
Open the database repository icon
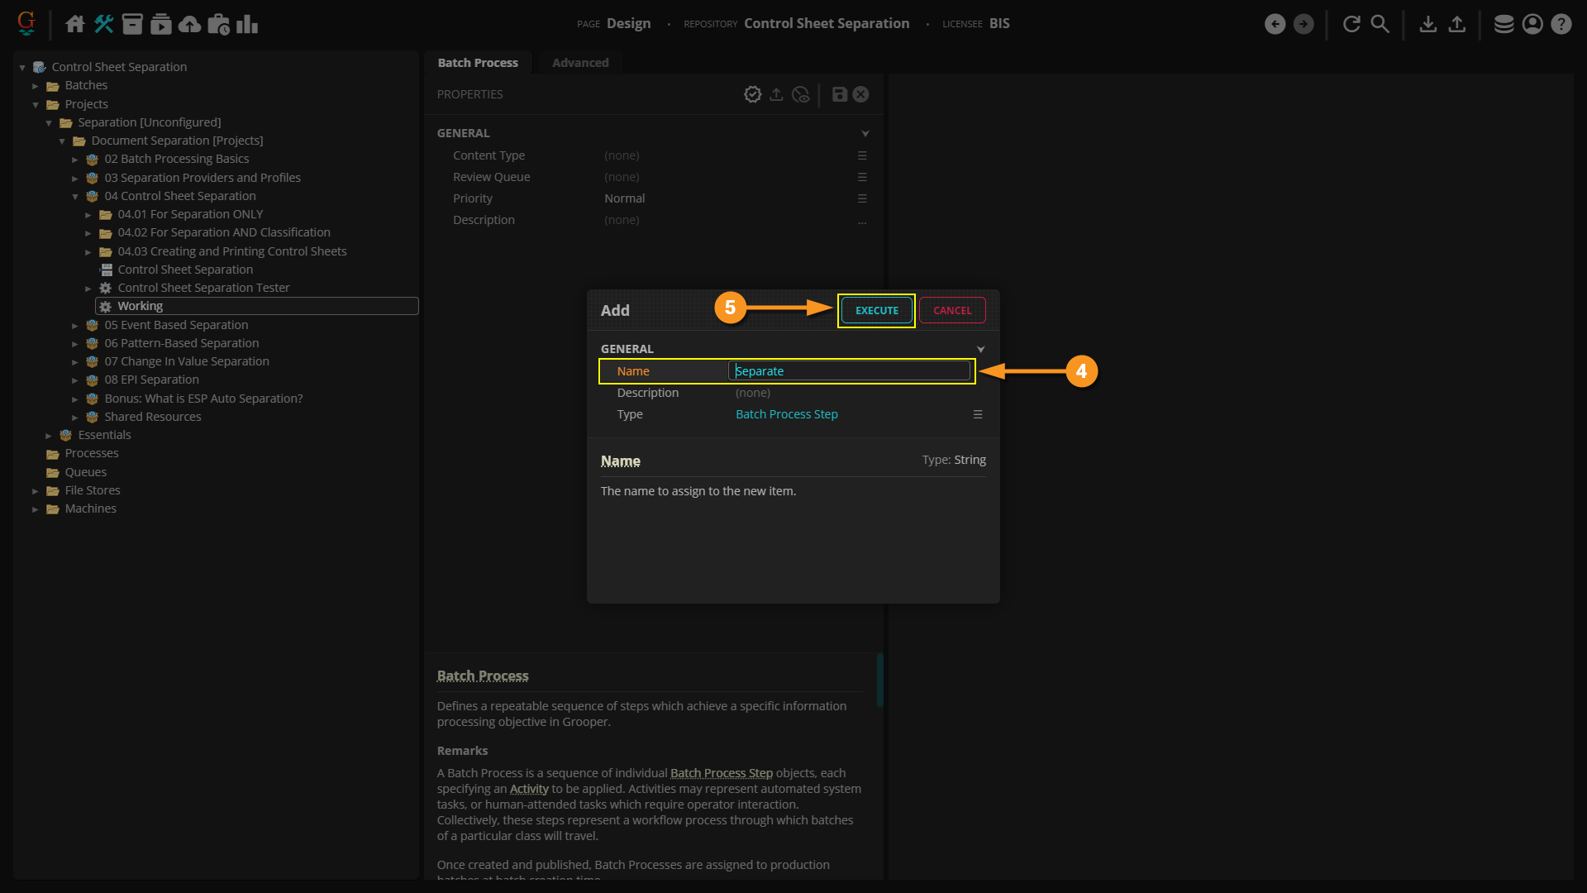click(x=1504, y=24)
